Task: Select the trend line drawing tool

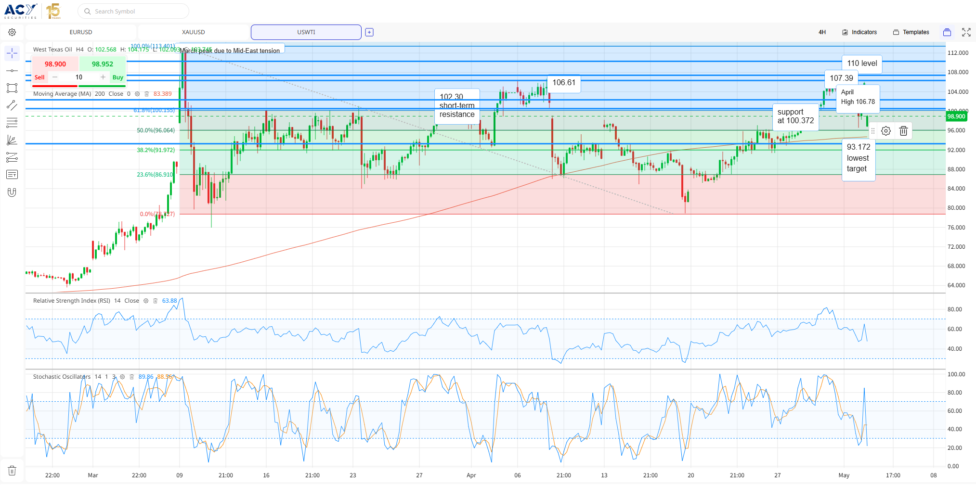Action: click(12, 105)
